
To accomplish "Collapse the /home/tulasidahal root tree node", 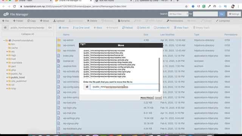I will pyautogui.click(x=4, y=40).
